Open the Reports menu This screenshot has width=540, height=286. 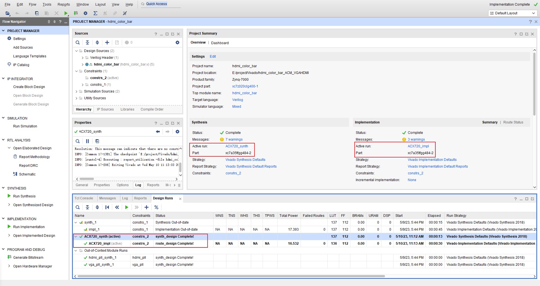(64, 4)
